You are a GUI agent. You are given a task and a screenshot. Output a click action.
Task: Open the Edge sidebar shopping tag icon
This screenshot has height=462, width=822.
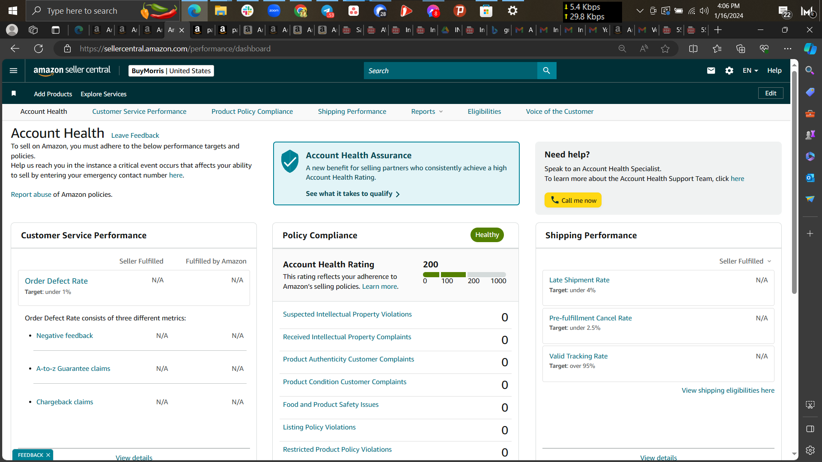[810, 92]
